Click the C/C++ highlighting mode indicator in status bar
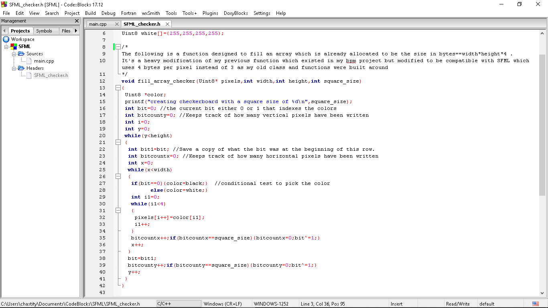Image resolution: width=548 pixels, height=308 pixels. (179, 304)
